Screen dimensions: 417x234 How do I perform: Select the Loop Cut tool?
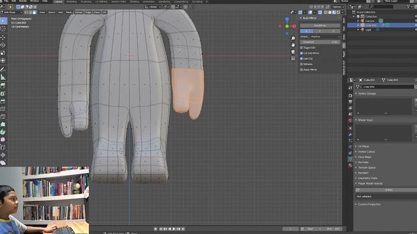click(3, 109)
